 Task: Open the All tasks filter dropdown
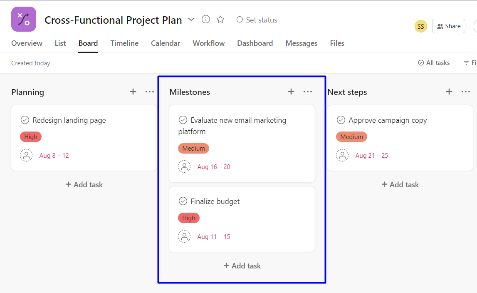point(434,63)
